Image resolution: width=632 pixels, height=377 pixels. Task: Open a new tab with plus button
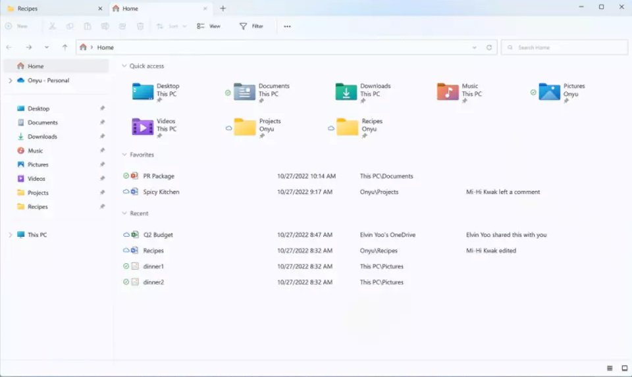pyautogui.click(x=223, y=8)
